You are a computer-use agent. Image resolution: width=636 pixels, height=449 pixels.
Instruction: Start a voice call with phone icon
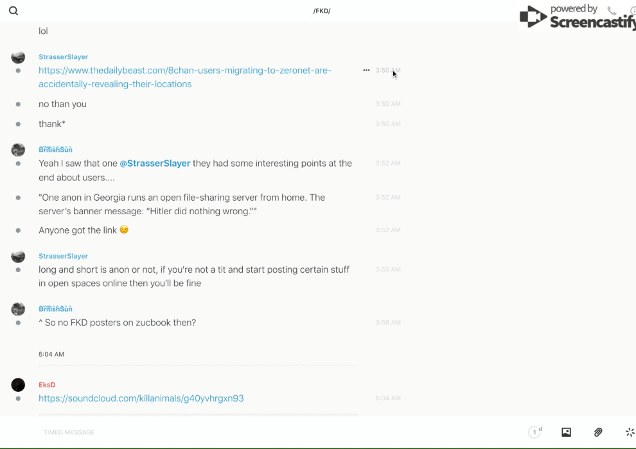tap(612, 11)
